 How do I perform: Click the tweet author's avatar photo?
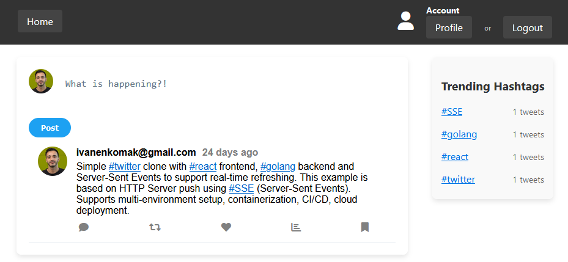pyautogui.click(x=53, y=161)
